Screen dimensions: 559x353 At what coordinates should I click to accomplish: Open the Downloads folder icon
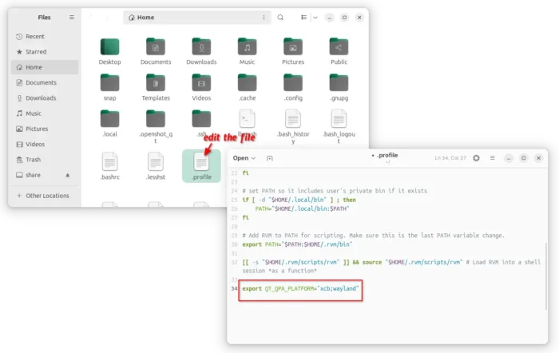(x=201, y=46)
